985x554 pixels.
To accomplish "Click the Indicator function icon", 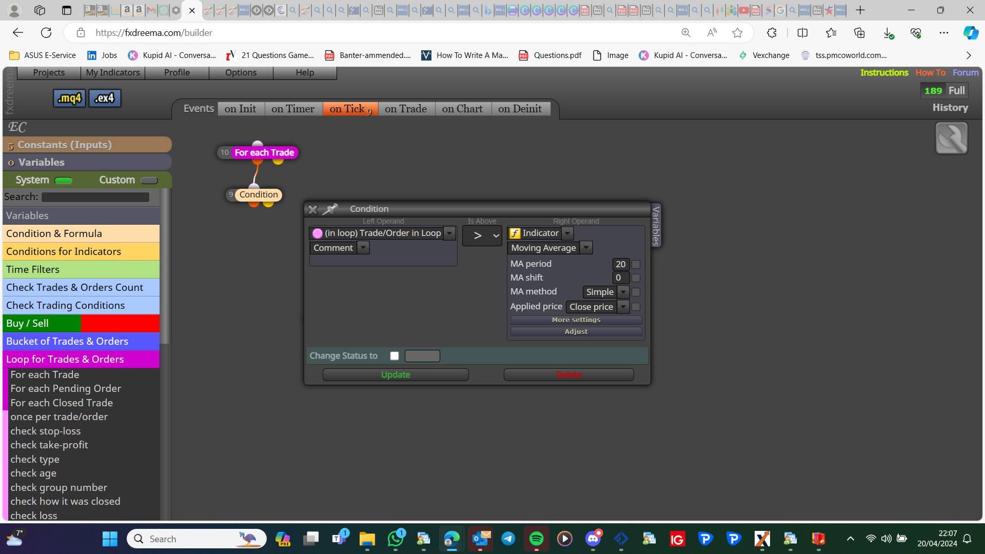I will click(x=515, y=233).
